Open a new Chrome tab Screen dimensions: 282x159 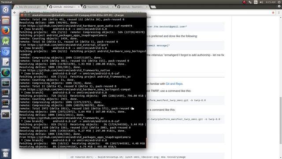click(153, 7)
